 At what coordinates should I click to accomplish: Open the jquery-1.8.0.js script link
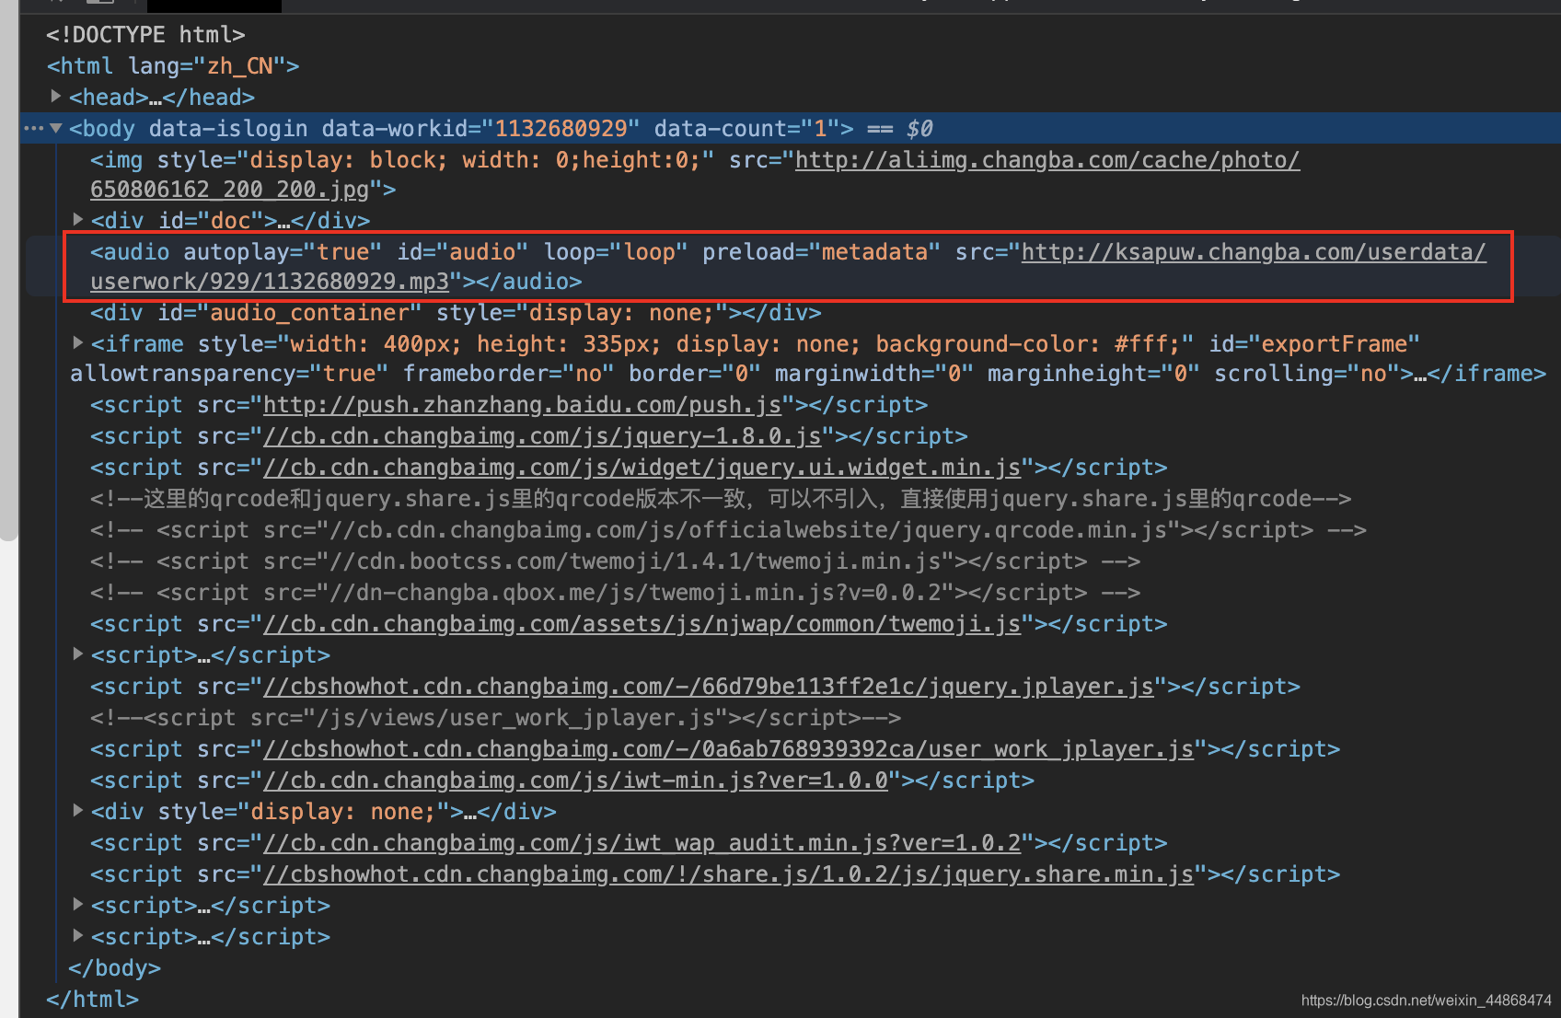(542, 436)
